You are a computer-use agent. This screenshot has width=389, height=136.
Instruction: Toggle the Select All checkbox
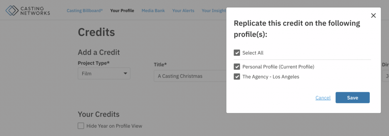tap(237, 53)
